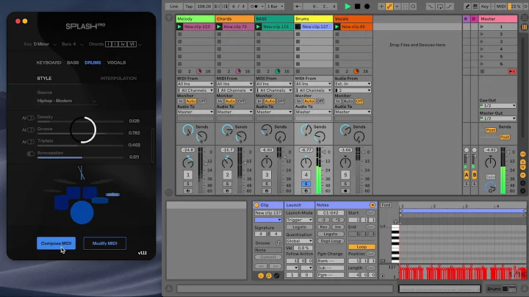The height and width of the screenshot is (297, 529).
Task: Click the Melody track pan knob
Action: 188,162
